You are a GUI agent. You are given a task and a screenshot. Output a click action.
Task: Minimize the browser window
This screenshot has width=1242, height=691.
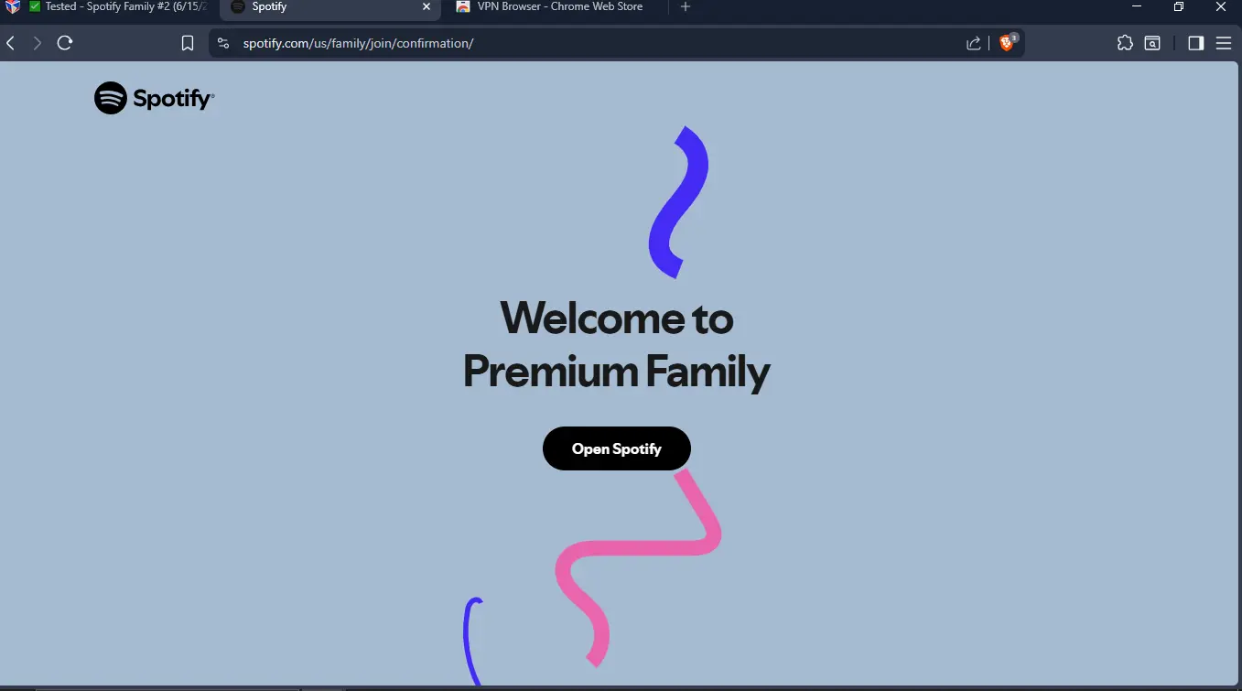(1137, 6)
